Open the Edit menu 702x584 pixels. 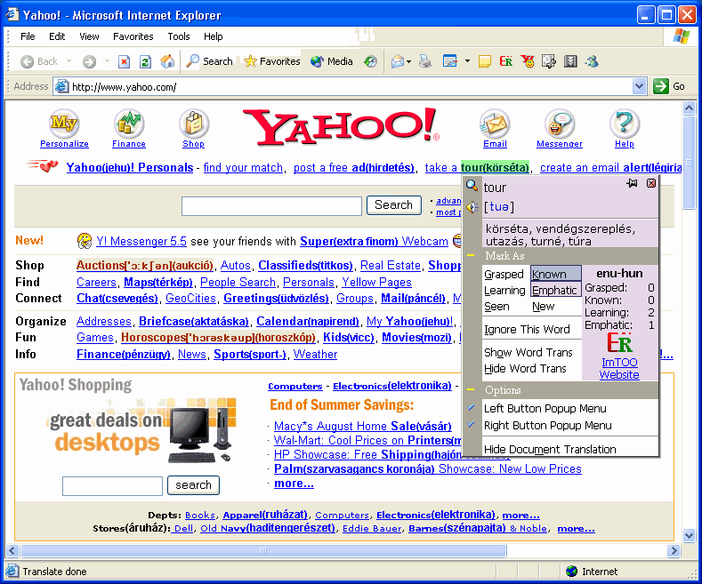(x=57, y=36)
